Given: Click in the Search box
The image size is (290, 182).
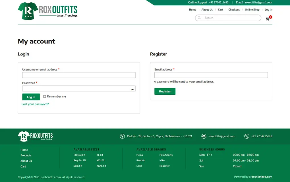Looking at the screenshot, I should tap(230, 18).
